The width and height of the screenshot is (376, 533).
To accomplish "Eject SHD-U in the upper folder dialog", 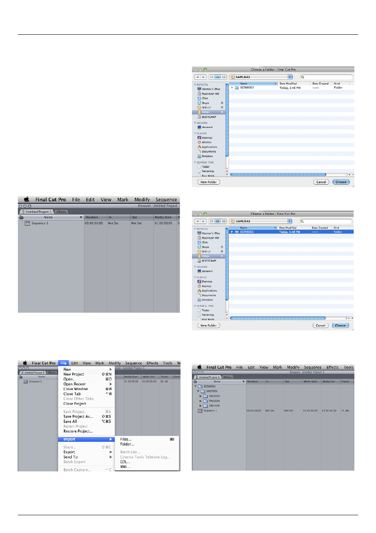I will [x=222, y=107].
